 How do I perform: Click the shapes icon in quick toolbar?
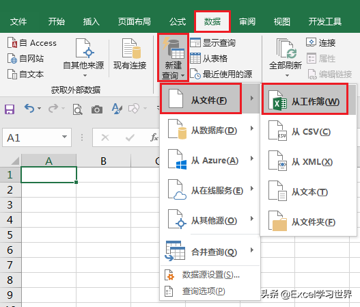click(134, 109)
